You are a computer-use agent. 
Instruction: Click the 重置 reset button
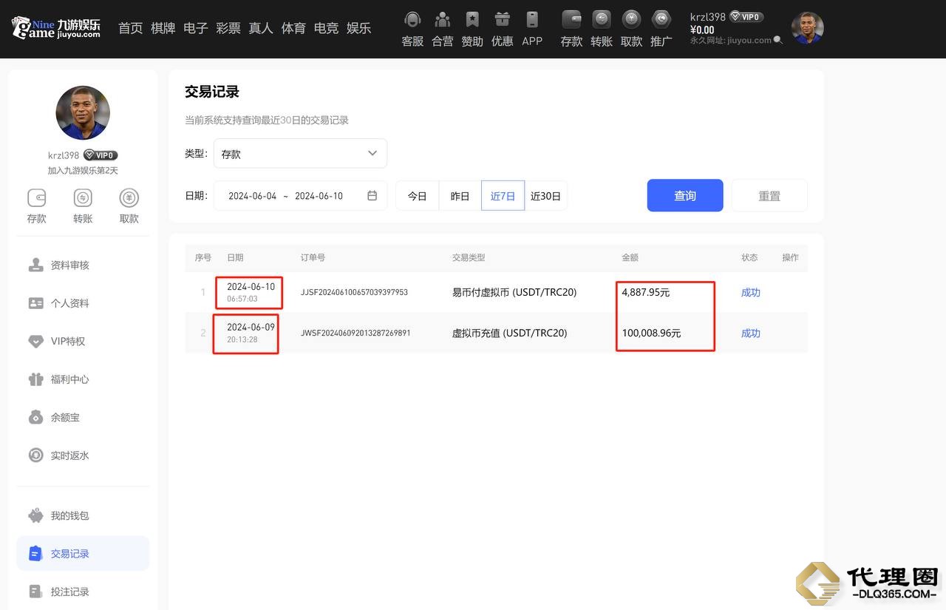[769, 196]
